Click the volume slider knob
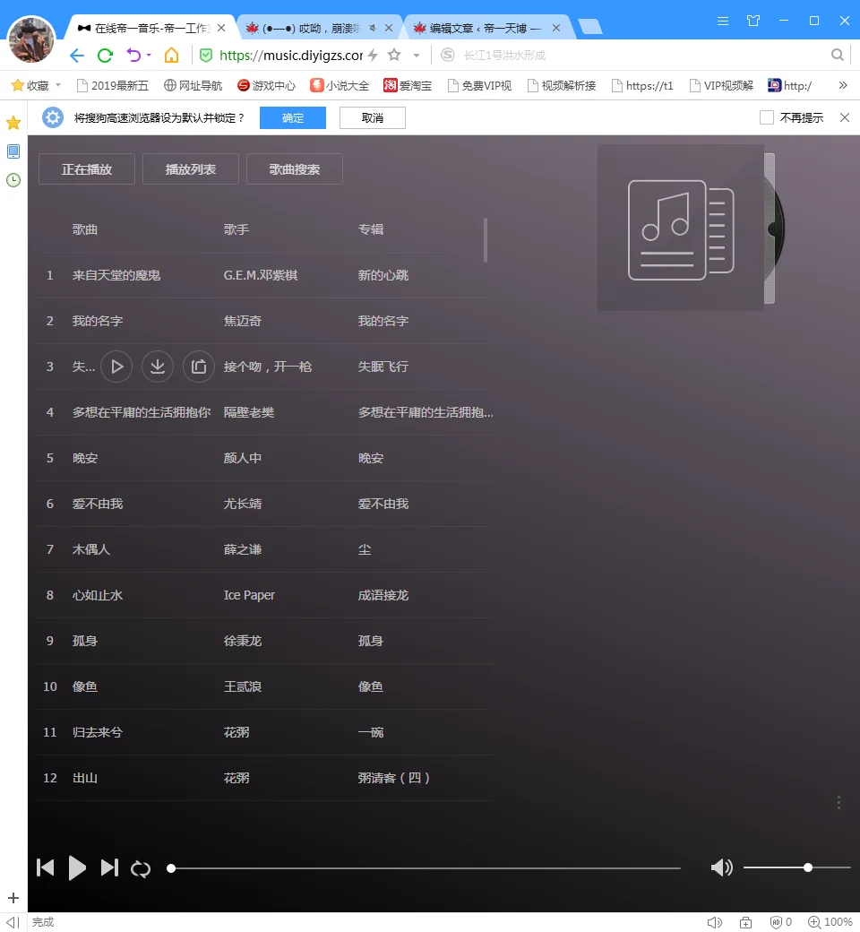This screenshot has height=932, width=860. click(808, 867)
